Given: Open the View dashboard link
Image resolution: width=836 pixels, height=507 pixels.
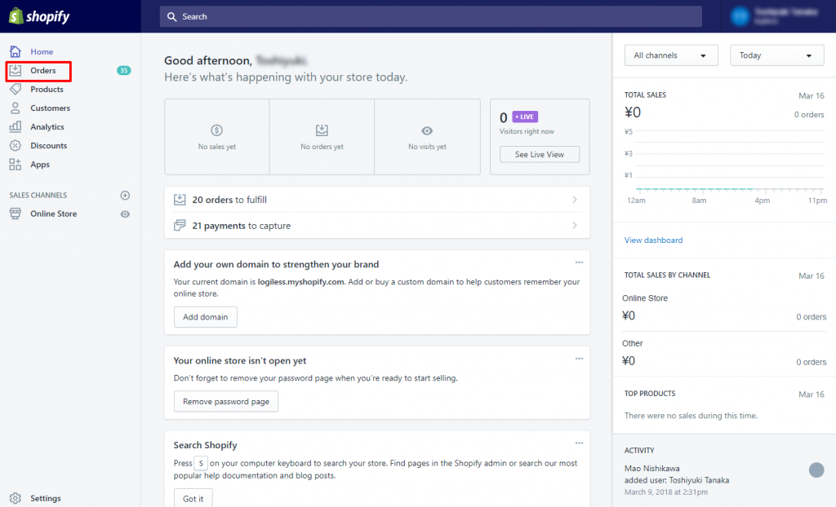Looking at the screenshot, I should [654, 240].
